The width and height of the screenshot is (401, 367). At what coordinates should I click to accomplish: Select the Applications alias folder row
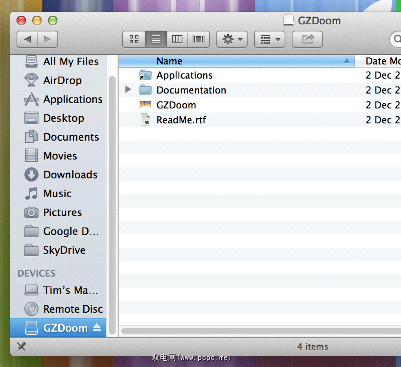259,75
